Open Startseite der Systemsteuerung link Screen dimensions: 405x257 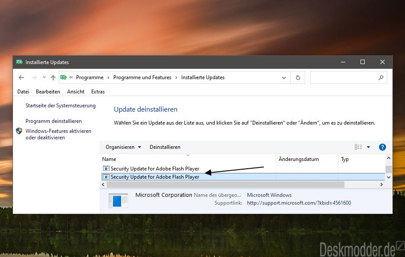61,106
